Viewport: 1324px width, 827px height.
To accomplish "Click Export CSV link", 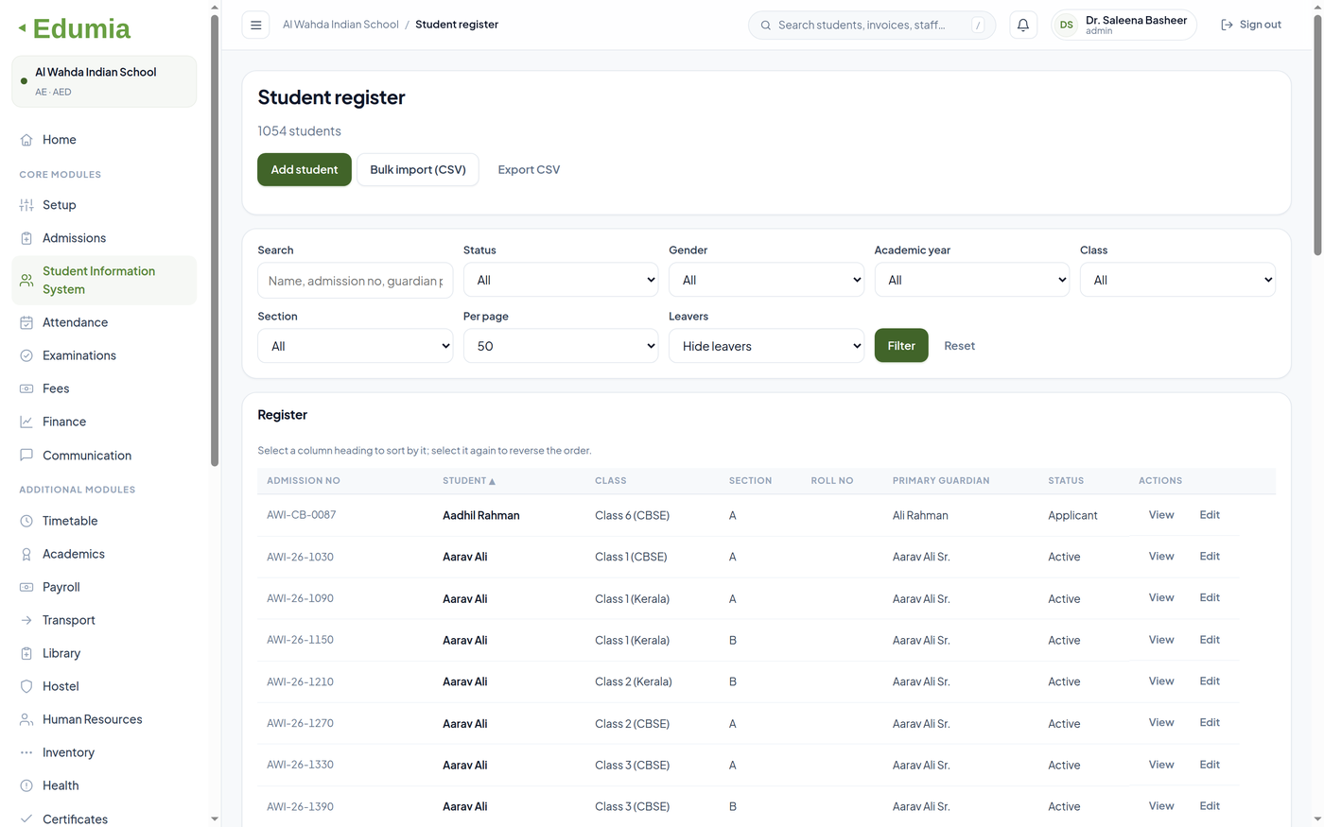I will pos(529,170).
